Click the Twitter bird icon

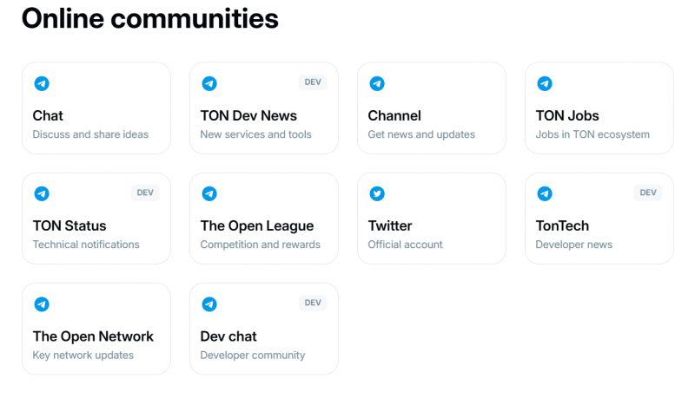377,193
